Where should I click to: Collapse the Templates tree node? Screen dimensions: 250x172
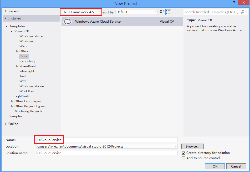point(7,26)
